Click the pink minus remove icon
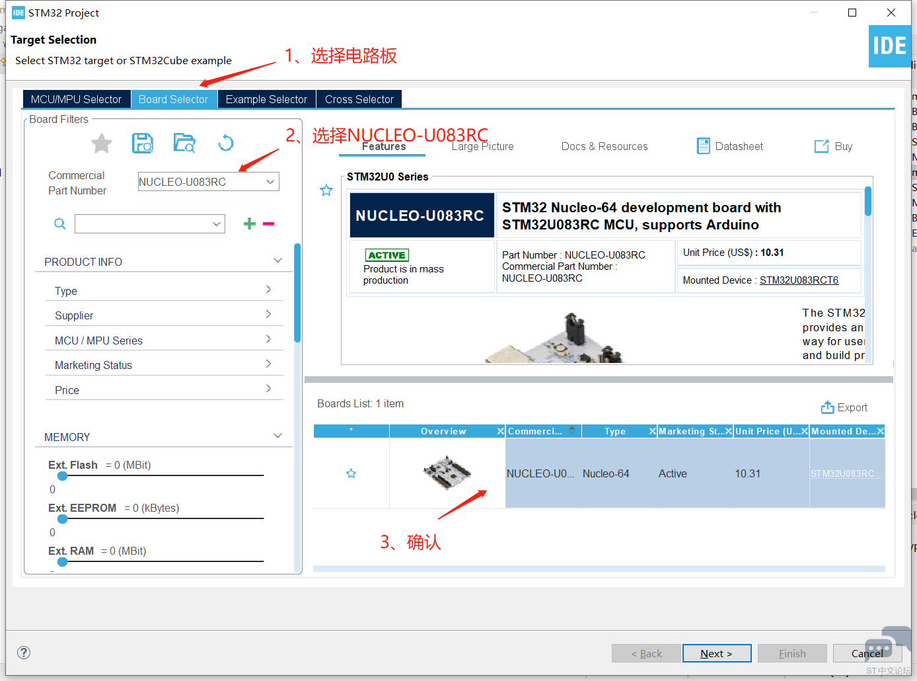917x681 pixels. tap(268, 223)
